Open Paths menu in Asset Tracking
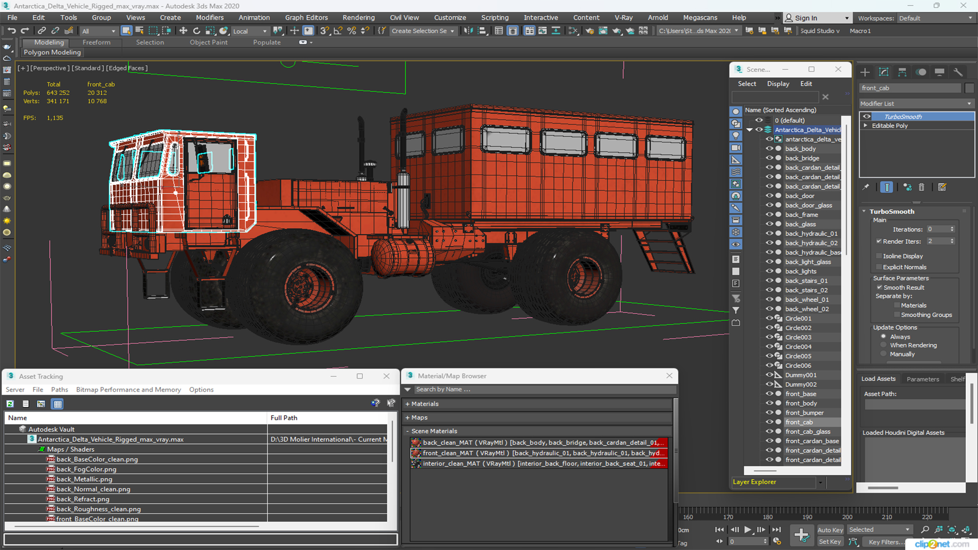Screen dimensions: 978x550 pos(60,390)
